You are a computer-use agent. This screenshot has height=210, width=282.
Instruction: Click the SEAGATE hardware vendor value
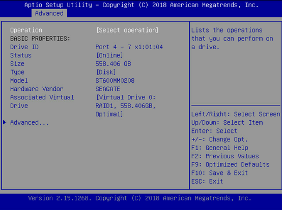coord(108,89)
